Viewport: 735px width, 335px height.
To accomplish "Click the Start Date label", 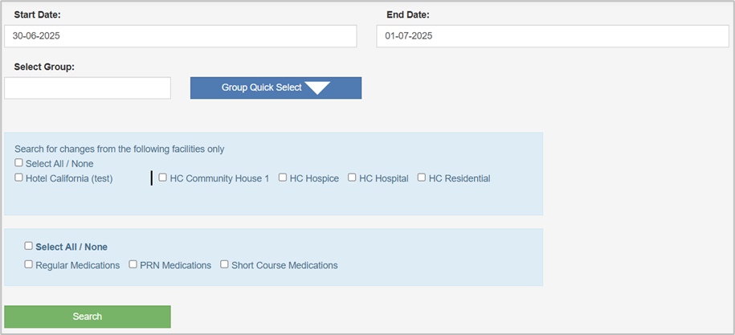I will [37, 14].
